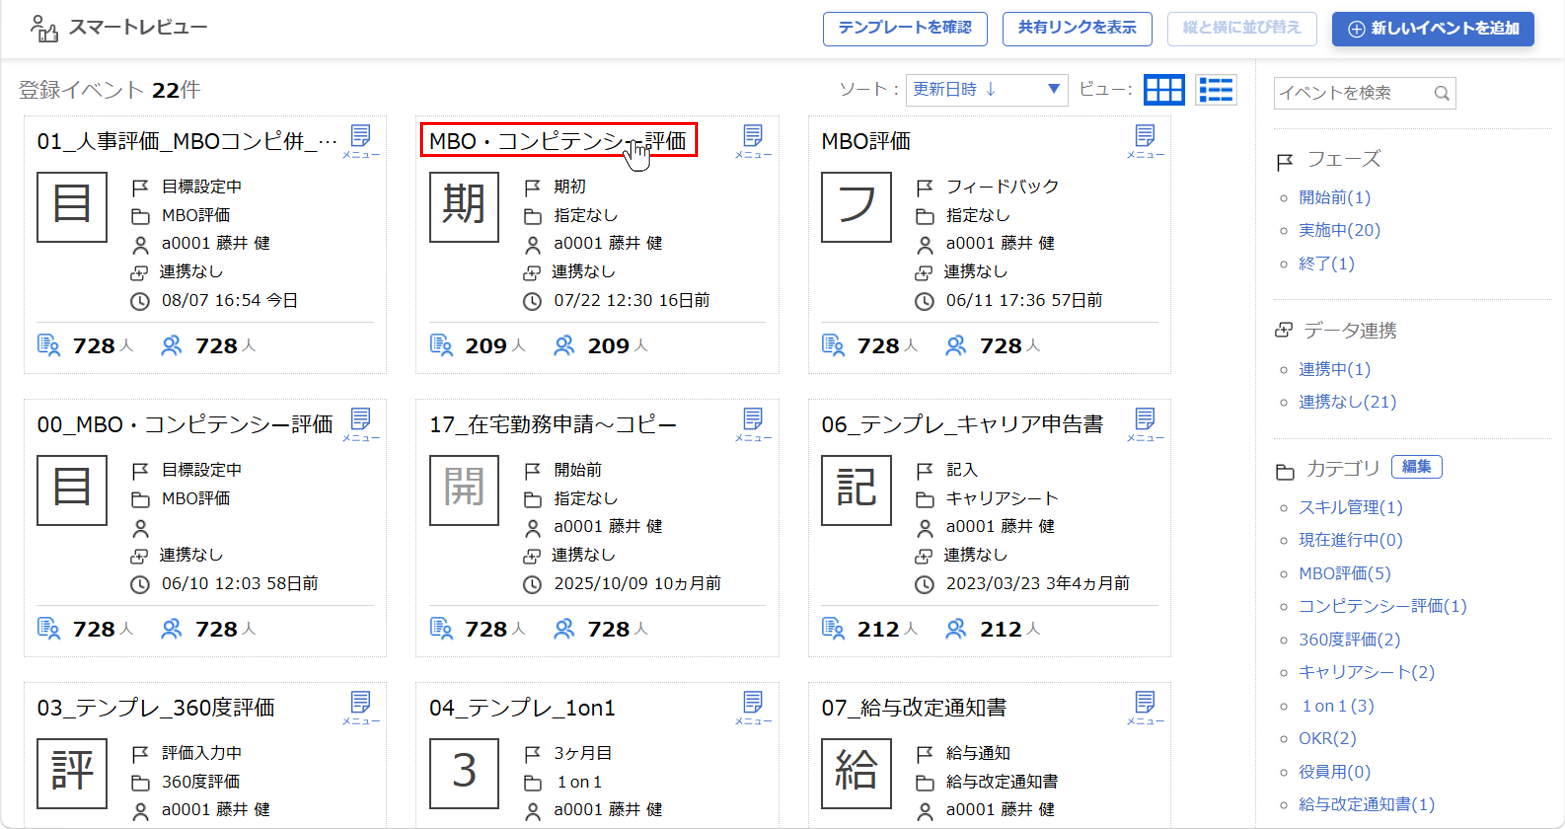Open event 00_MBO・コンピテンシー評価 title
This screenshot has height=829, width=1565.
click(x=185, y=424)
